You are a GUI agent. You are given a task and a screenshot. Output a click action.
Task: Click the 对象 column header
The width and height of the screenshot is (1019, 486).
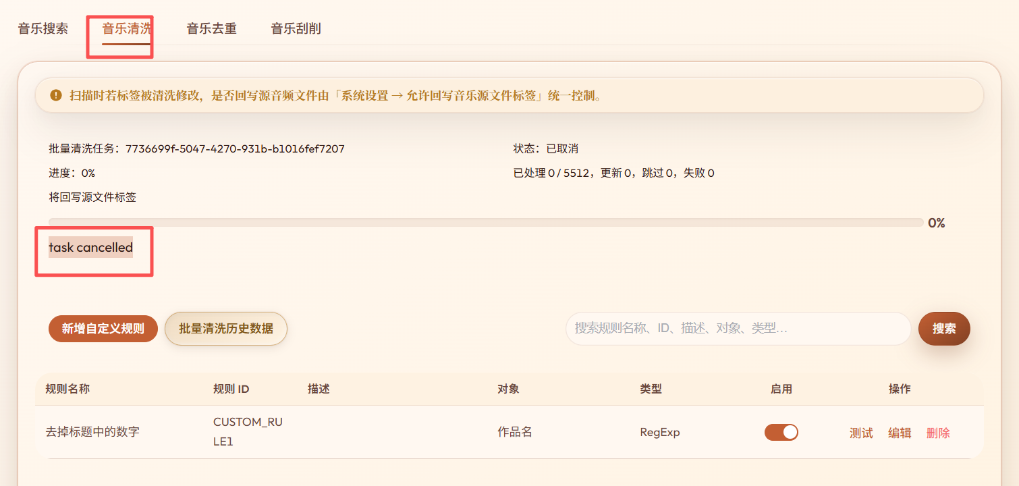coord(508,389)
